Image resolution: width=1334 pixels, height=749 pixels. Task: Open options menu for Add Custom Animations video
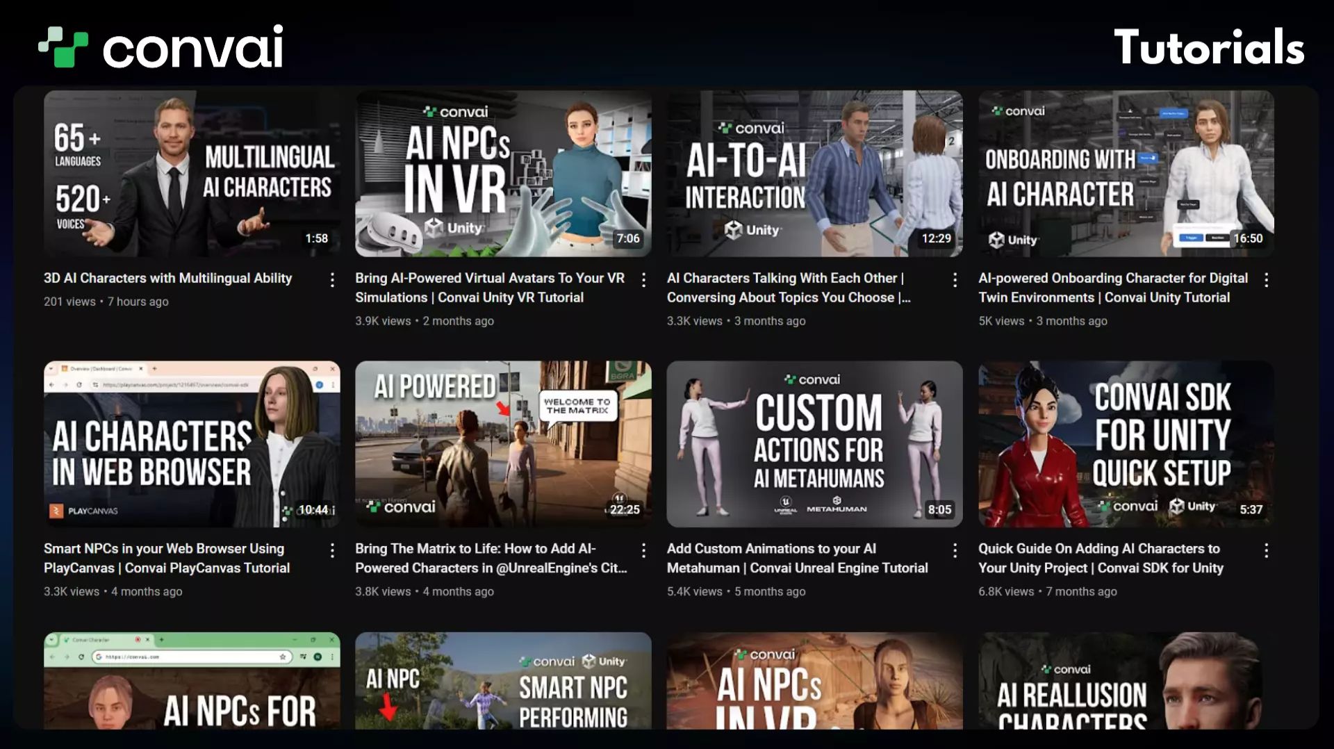click(x=955, y=550)
